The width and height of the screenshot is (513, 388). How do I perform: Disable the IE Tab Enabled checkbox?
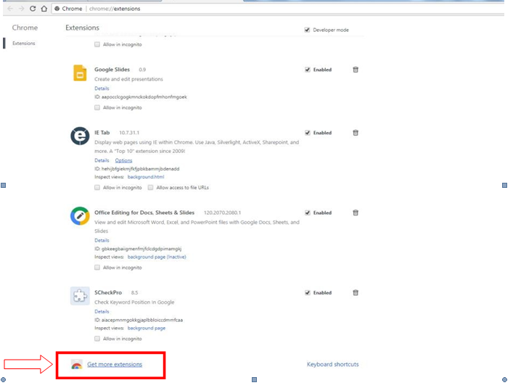click(307, 133)
